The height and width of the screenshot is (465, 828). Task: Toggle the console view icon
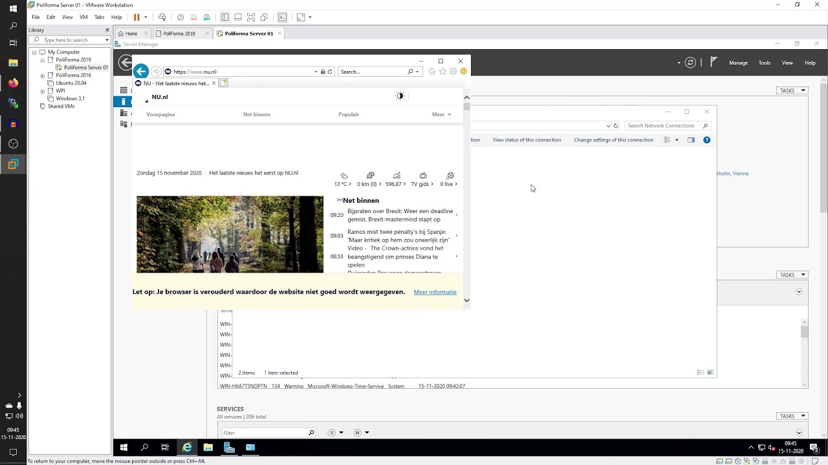click(282, 17)
